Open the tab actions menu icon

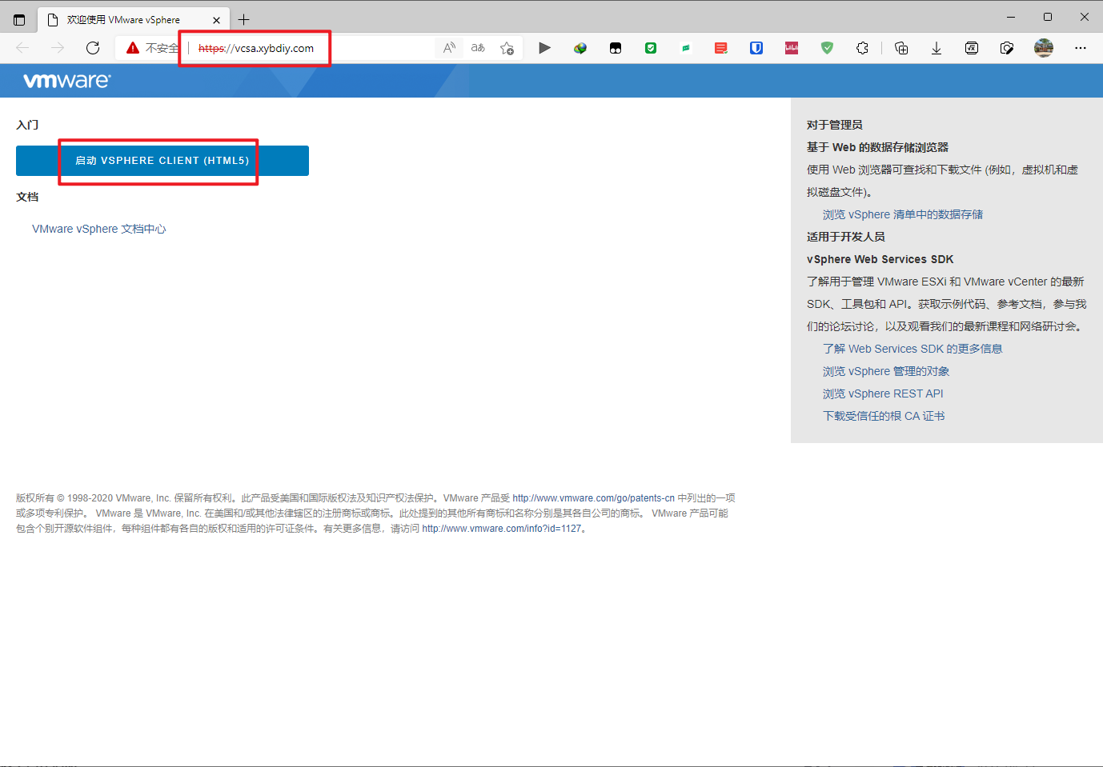tap(19, 20)
